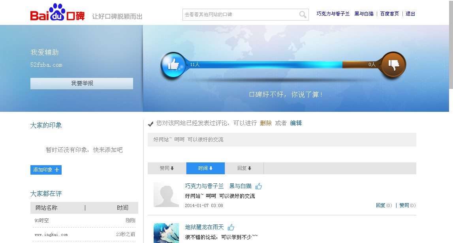Click 赞同 (0) on first comment
Image resolution: width=453 pixels, height=243 pixels.
407,205
